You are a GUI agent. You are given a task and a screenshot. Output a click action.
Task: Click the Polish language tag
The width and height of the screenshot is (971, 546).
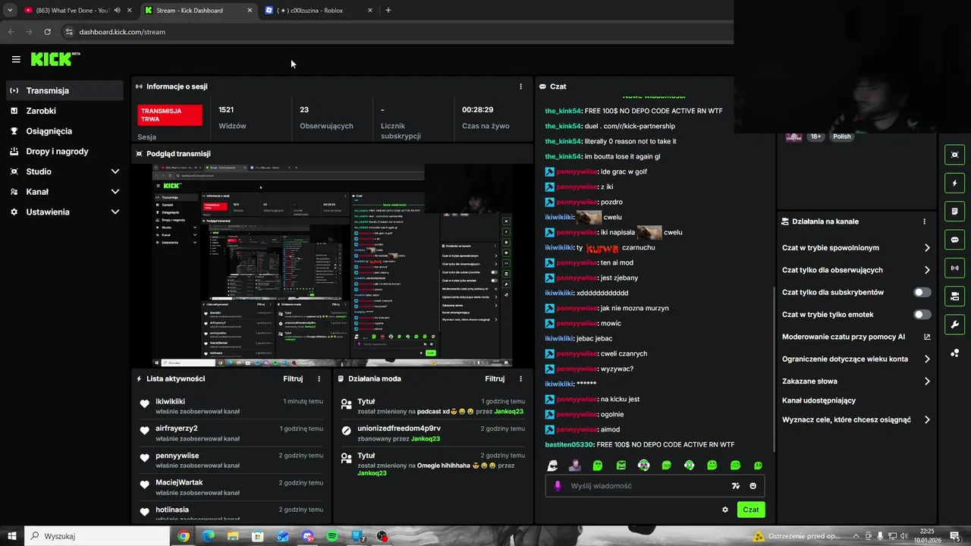(x=842, y=136)
